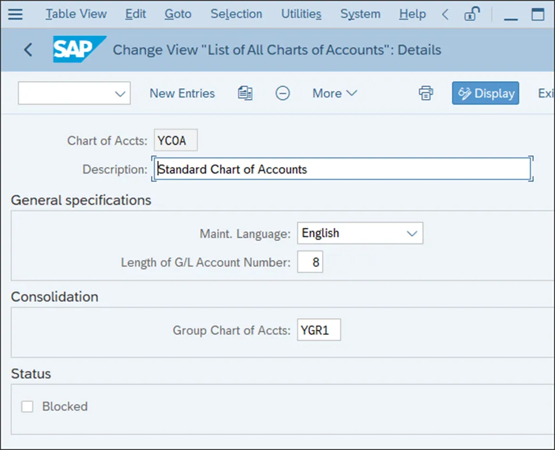The width and height of the screenshot is (555, 450).
Task: Click the unlock padlock icon
Action: point(473,14)
